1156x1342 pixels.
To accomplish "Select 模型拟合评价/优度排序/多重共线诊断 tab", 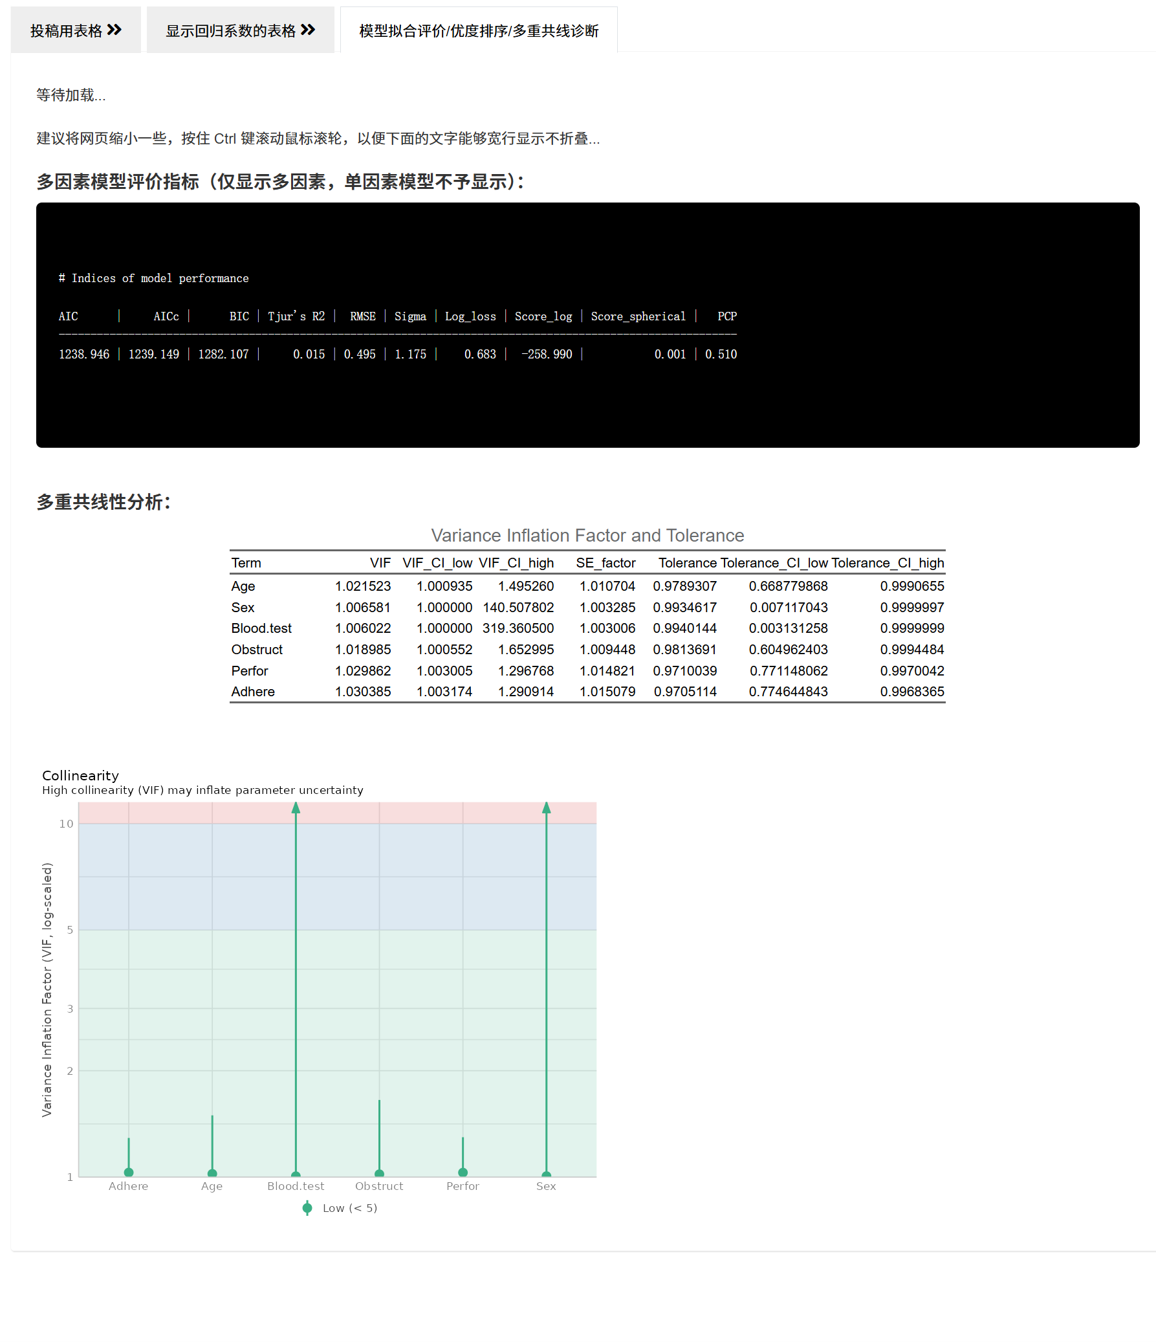I will (479, 30).
